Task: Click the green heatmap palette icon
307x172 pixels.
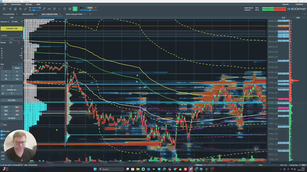Action: click(x=75, y=8)
